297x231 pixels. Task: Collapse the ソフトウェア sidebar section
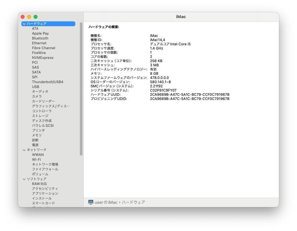coord(24,179)
